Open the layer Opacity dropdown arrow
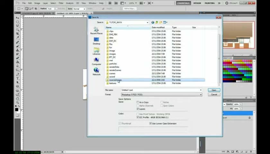270x154 pixels. (x=241, y=104)
